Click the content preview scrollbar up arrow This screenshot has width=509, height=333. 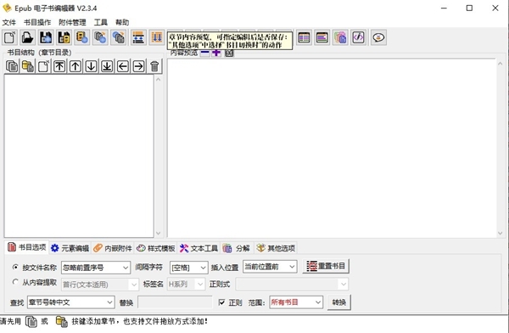point(500,64)
